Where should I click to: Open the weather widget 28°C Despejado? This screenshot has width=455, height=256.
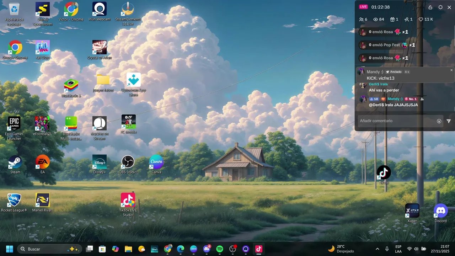coord(341,249)
